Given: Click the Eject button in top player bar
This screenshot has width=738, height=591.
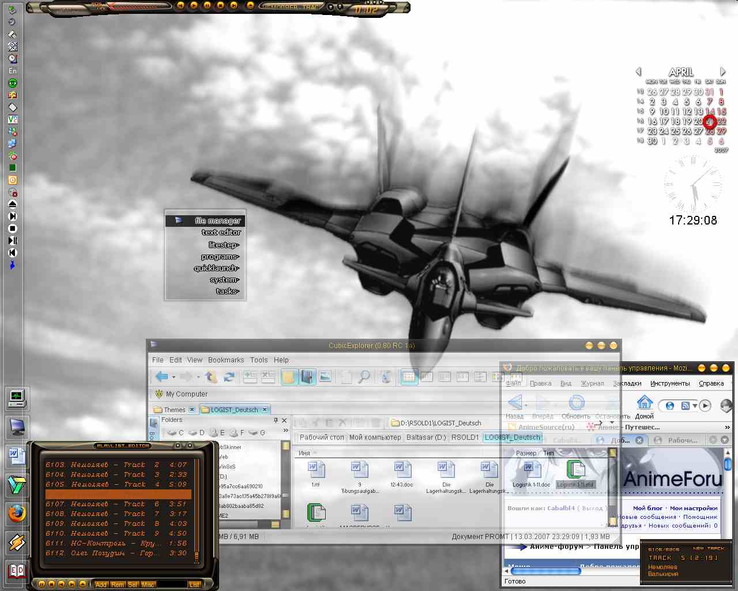Looking at the screenshot, I should pos(250,6).
